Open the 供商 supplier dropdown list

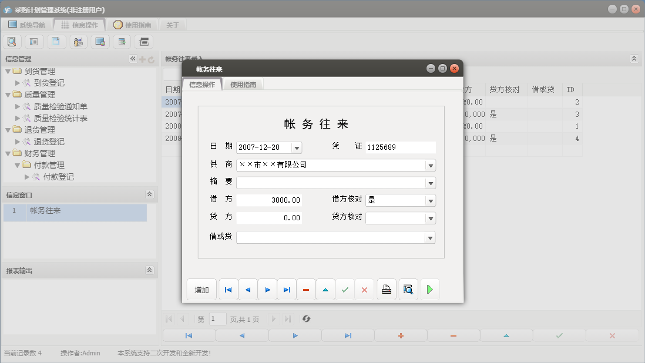pyautogui.click(x=431, y=165)
